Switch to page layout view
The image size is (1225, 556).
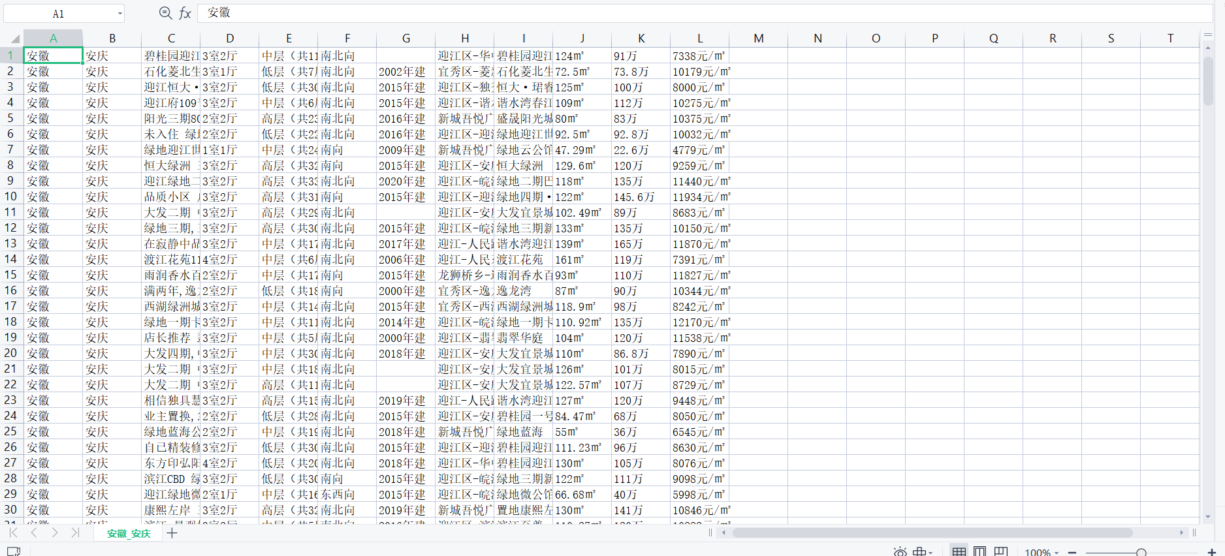coord(979,552)
